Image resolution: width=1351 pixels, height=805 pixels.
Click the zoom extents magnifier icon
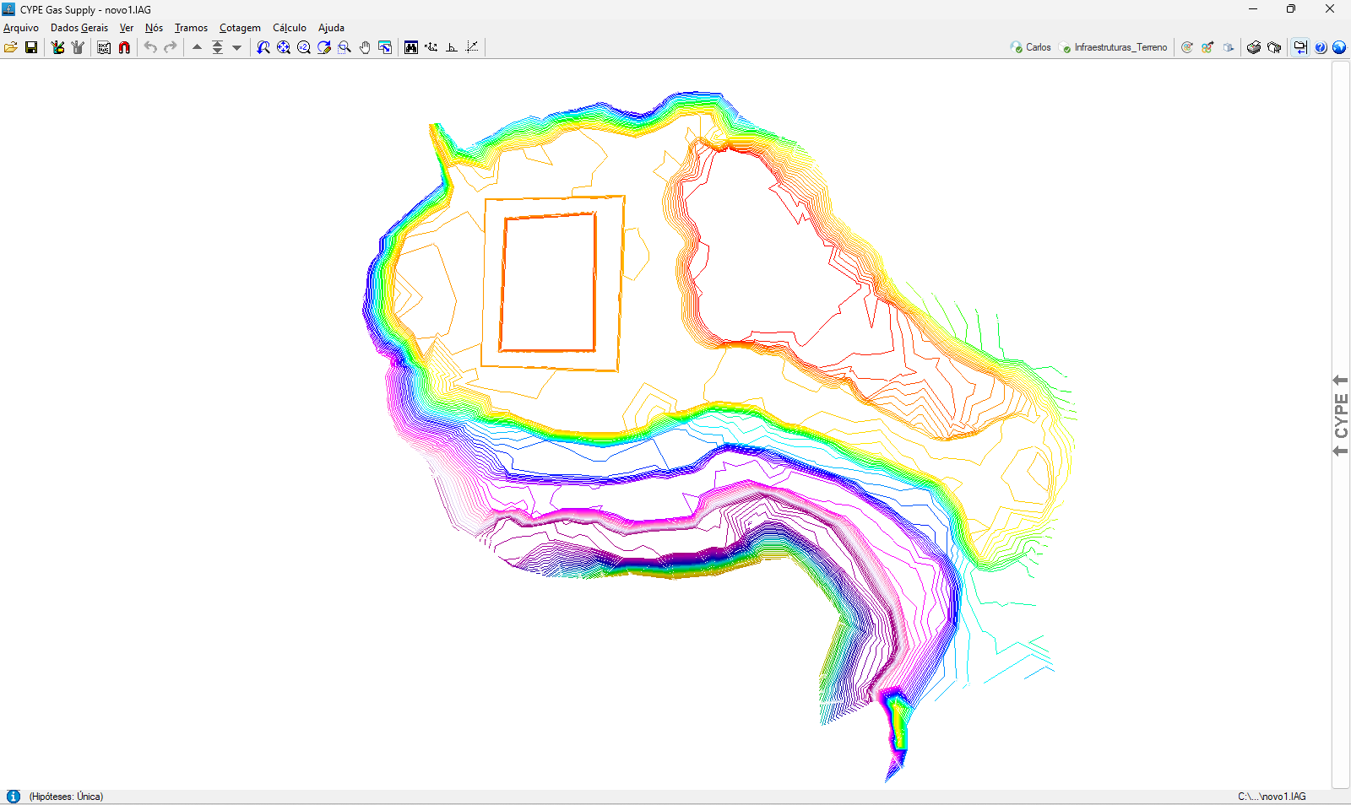tap(284, 47)
